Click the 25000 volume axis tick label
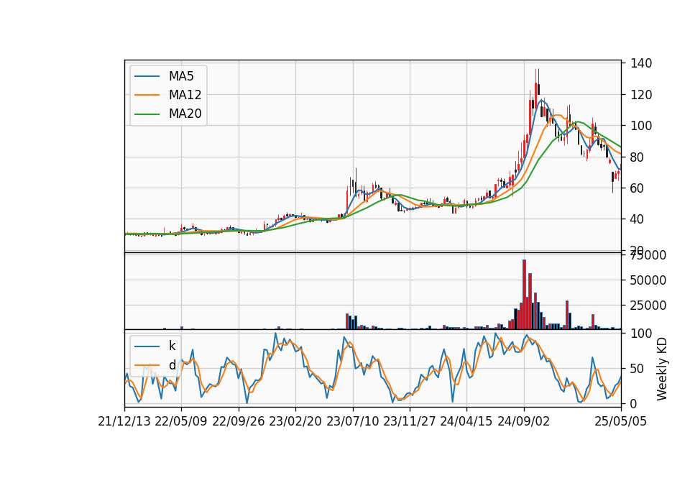Image resolution: width=690 pixels, height=496 pixels. [648, 305]
